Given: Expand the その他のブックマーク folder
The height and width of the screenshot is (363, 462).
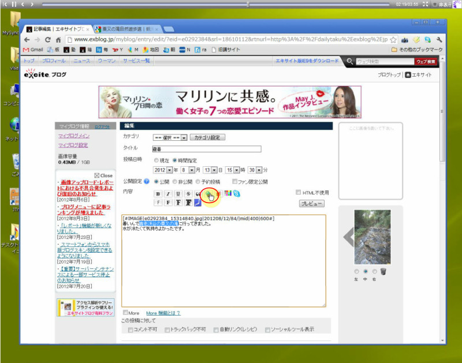Looking at the screenshot, I should [417, 50].
